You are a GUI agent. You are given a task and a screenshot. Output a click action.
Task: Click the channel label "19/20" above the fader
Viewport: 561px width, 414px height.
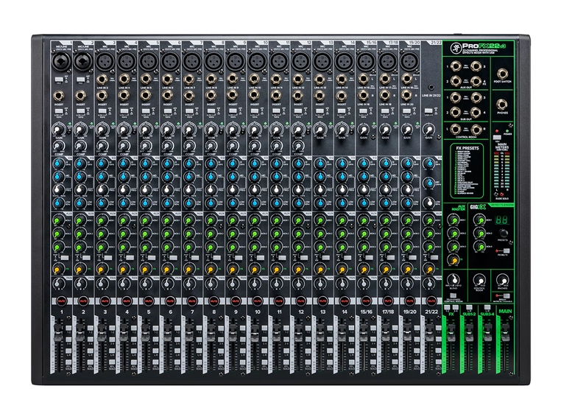click(x=409, y=312)
